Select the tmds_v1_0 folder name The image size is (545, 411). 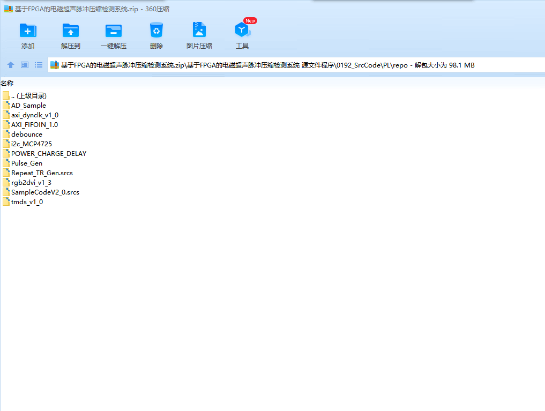(x=27, y=202)
